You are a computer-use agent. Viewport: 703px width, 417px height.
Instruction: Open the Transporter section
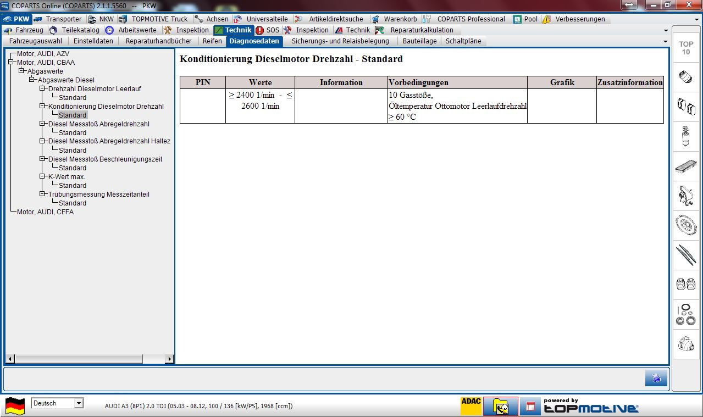(x=58, y=19)
